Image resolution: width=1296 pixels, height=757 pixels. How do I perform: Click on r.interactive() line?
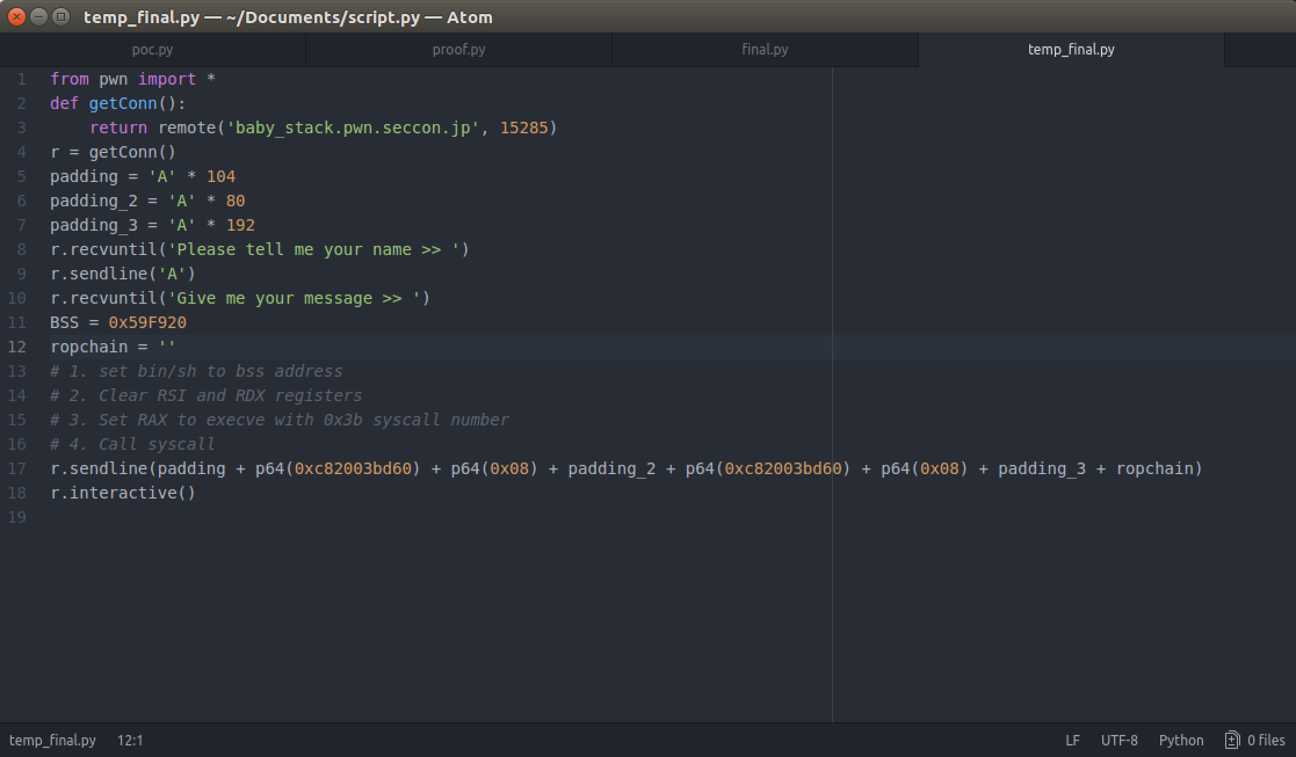(123, 493)
